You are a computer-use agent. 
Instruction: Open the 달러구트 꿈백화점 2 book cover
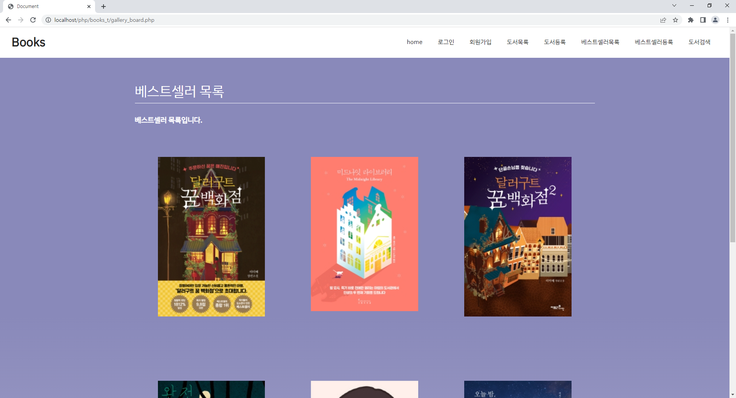[518, 237]
